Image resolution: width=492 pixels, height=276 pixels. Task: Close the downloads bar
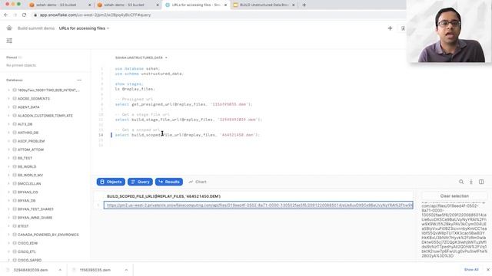pos(488,269)
